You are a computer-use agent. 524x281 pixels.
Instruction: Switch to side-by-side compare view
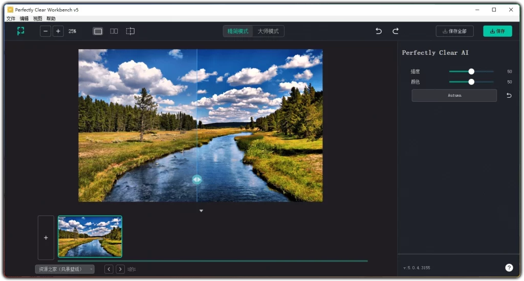tap(114, 31)
